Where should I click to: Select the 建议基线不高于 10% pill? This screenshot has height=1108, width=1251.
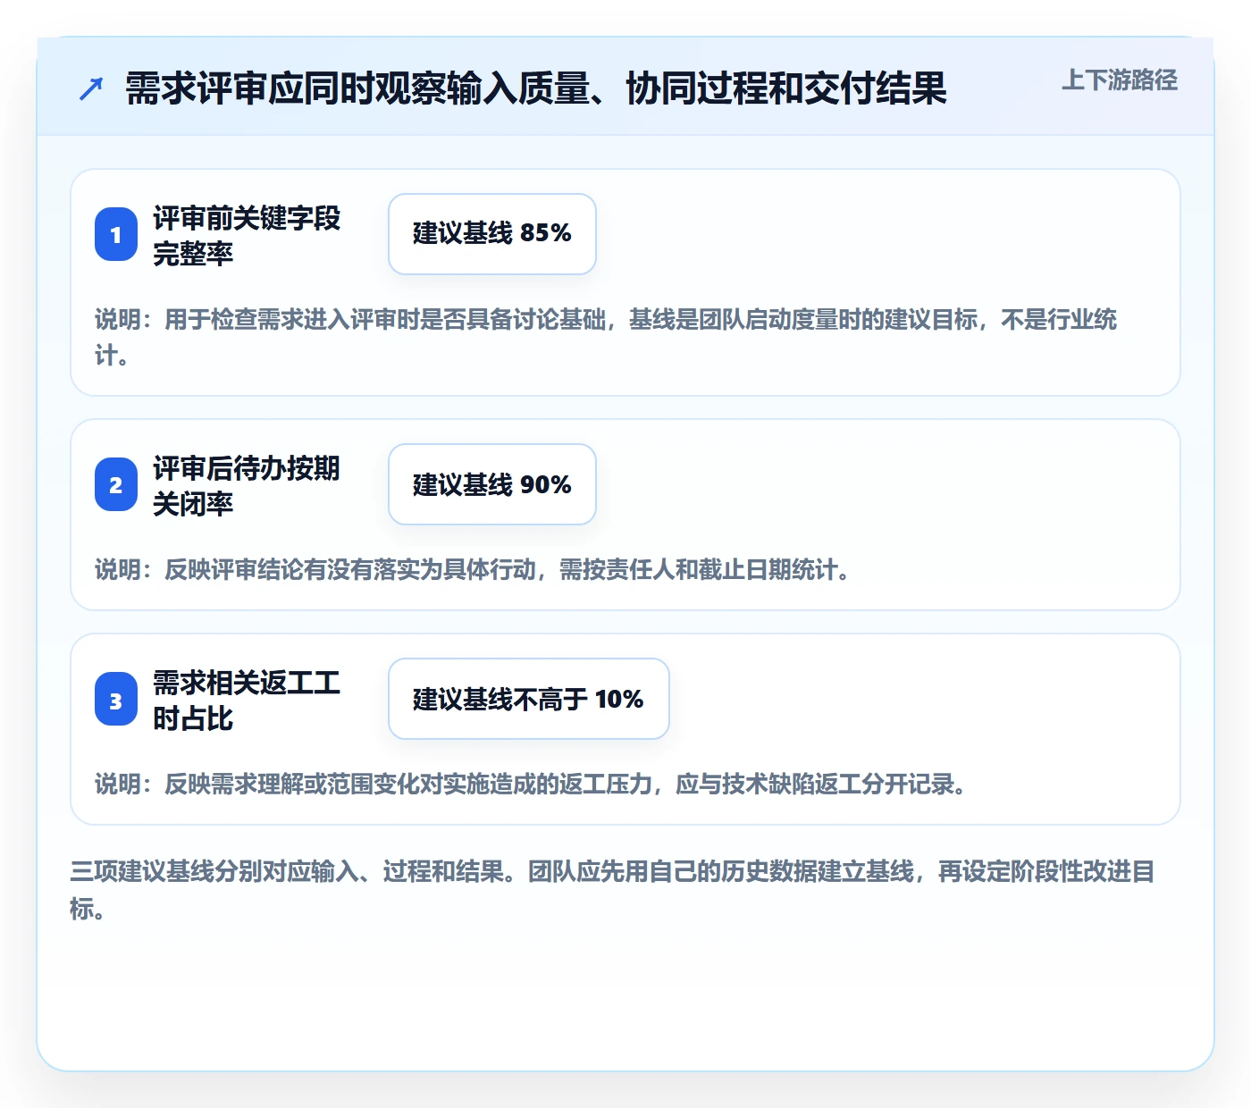[x=529, y=699]
